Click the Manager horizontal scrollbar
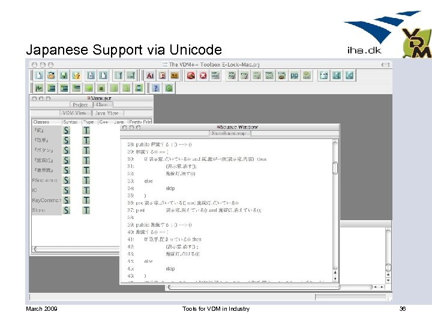The height and width of the screenshot is (324, 432). coord(76,249)
